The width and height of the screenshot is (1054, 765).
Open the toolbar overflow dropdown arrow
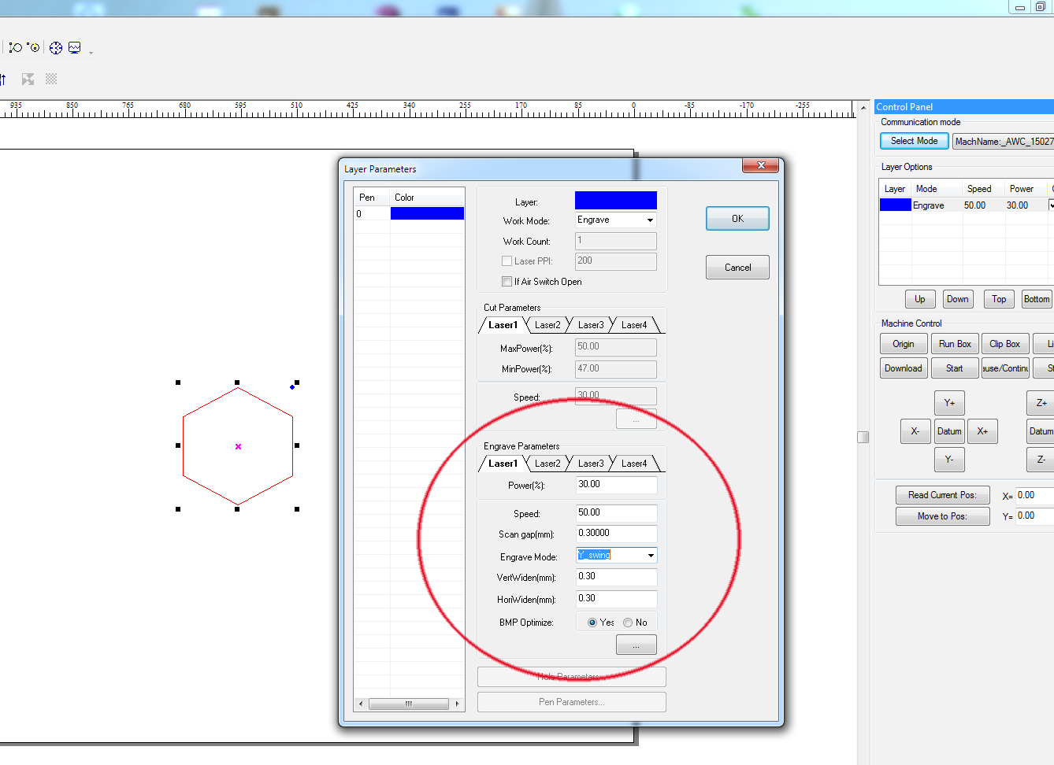pyautogui.click(x=91, y=52)
